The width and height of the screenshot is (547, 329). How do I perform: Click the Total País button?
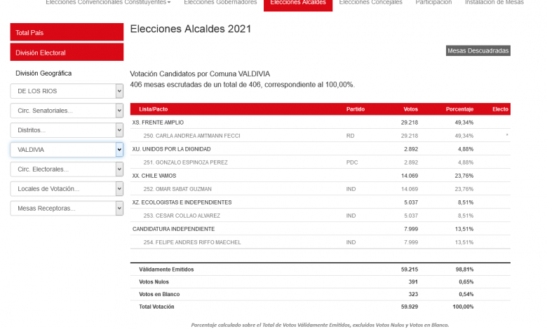click(x=67, y=33)
